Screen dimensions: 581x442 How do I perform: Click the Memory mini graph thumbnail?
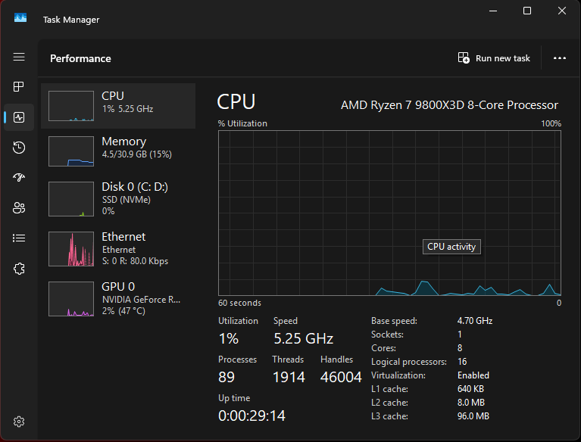[71, 151]
